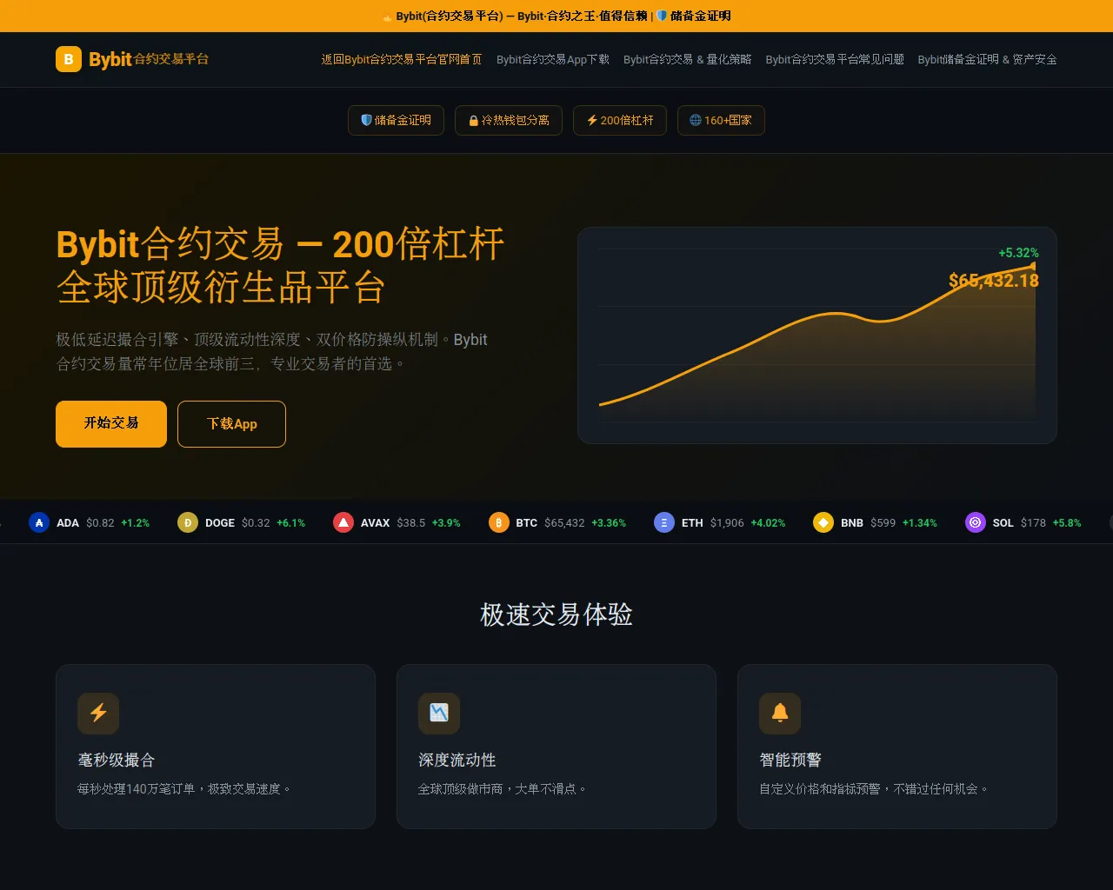Click the BNB coin icon in ticker
This screenshot has width=1113, height=890.
[823, 522]
